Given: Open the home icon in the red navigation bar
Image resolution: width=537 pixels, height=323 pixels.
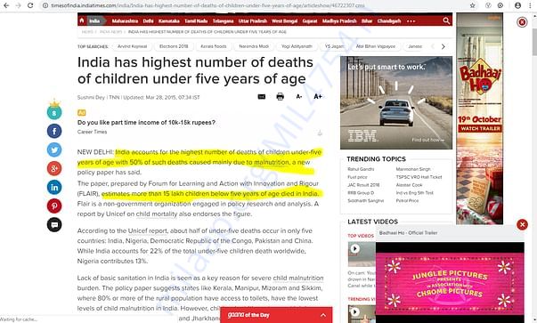Looking at the screenshot, I should pyautogui.click(x=82, y=20).
